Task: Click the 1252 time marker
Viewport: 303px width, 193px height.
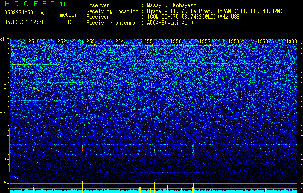Action: [x=61, y=41]
